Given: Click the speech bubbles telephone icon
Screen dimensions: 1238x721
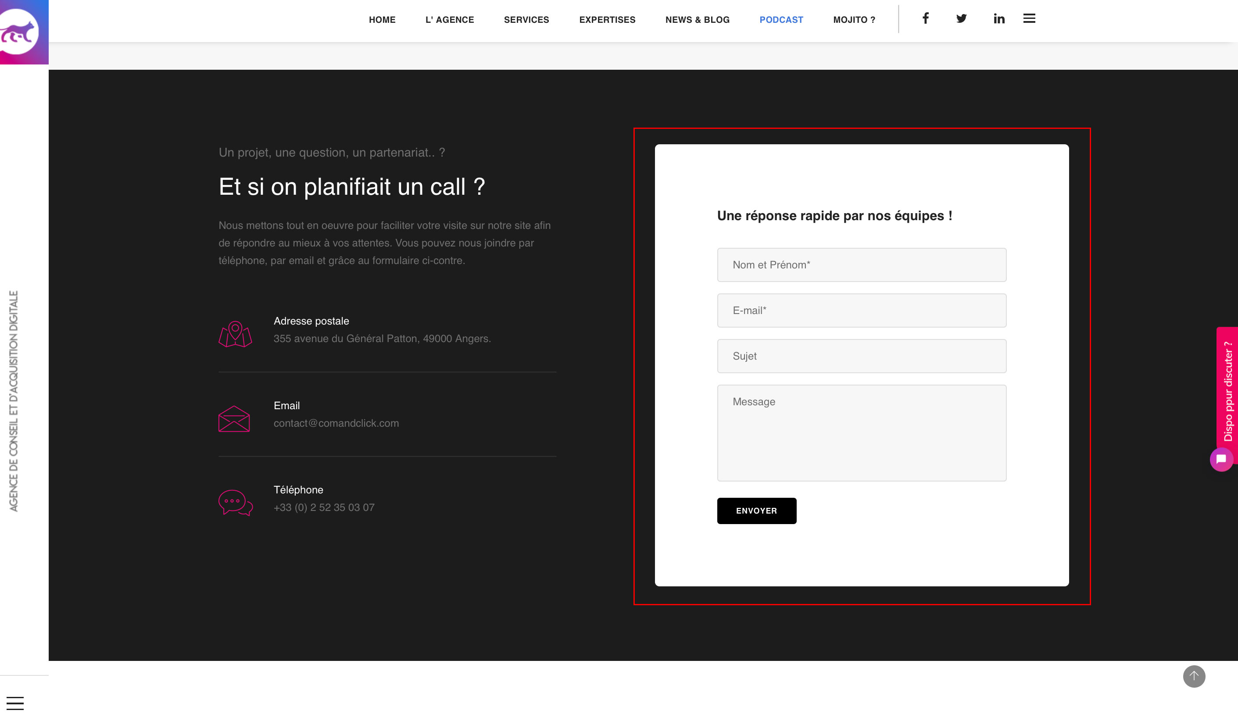Looking at the screenshot, I should pos(236,503).
